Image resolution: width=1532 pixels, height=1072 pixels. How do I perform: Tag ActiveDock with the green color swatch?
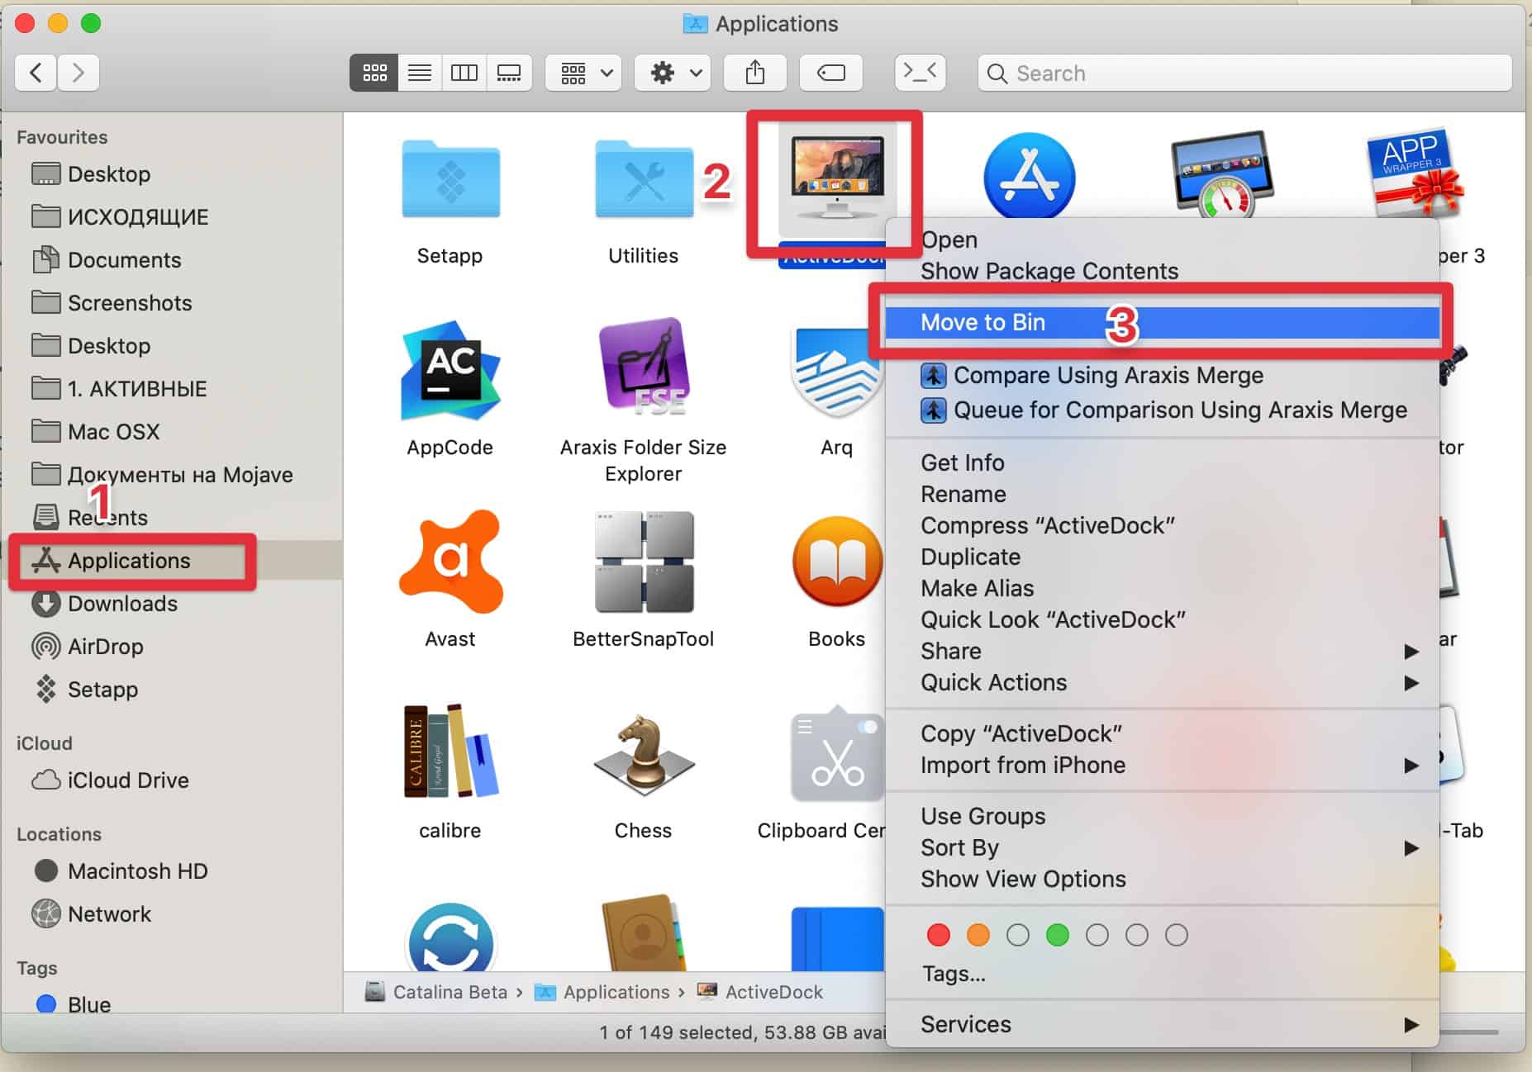point(1058,935)
